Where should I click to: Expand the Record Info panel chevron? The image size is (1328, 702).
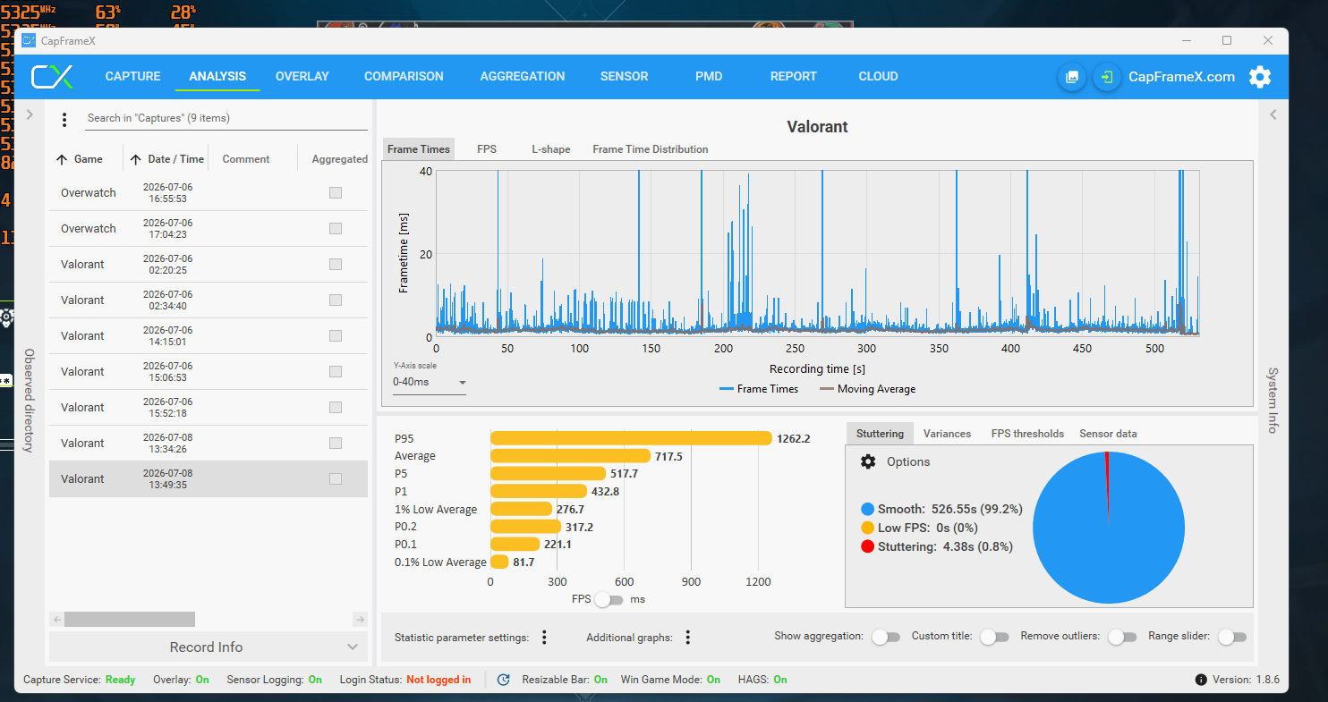coord(353,647)
